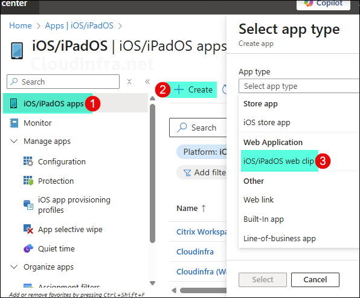Open iOS app provisioning profiles
The width and height of the screenshot is (360, 298).
click(74, 205)
